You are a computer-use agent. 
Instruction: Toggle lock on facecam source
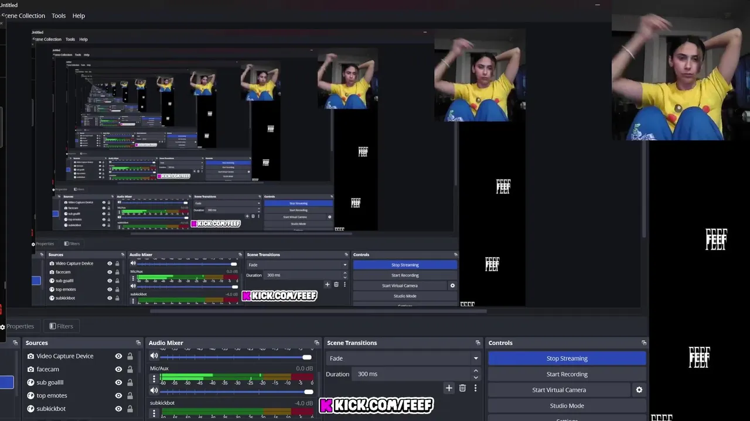click(129, 370)
